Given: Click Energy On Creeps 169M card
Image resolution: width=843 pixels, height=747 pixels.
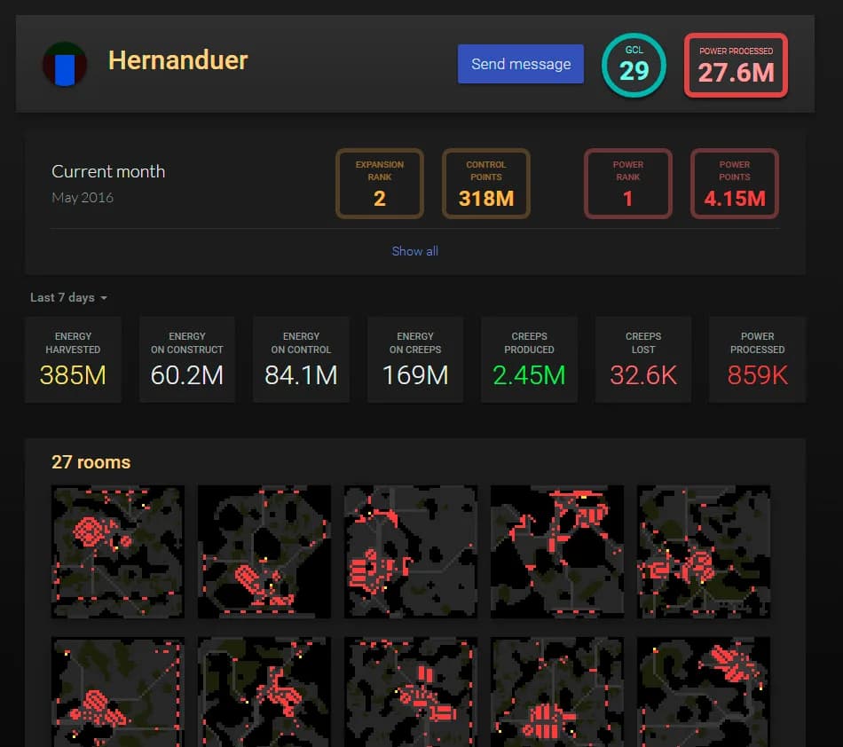Looking at the screenshot, I should [415, 359].
